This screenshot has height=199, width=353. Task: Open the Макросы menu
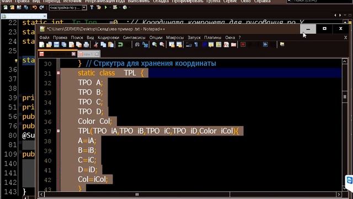175,38
